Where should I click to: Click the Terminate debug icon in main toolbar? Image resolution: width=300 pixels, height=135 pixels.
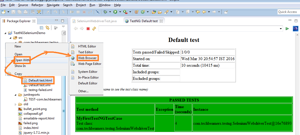(84, 12)
